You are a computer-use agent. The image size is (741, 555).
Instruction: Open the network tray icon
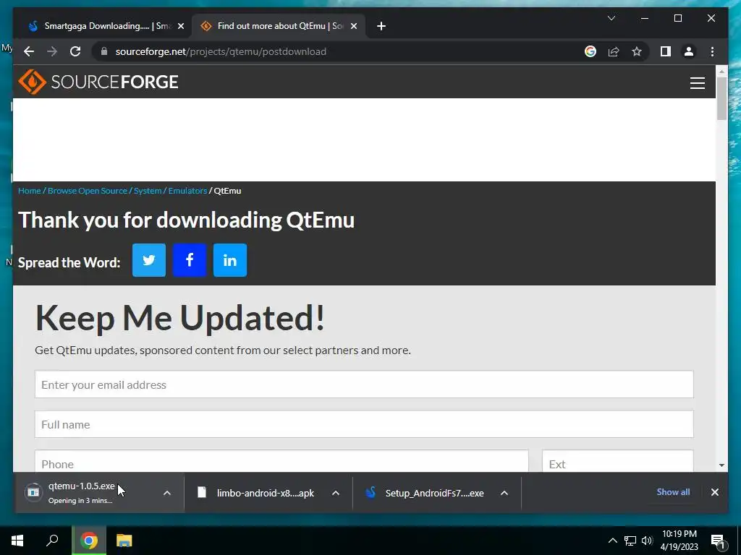tap(630, 541)
